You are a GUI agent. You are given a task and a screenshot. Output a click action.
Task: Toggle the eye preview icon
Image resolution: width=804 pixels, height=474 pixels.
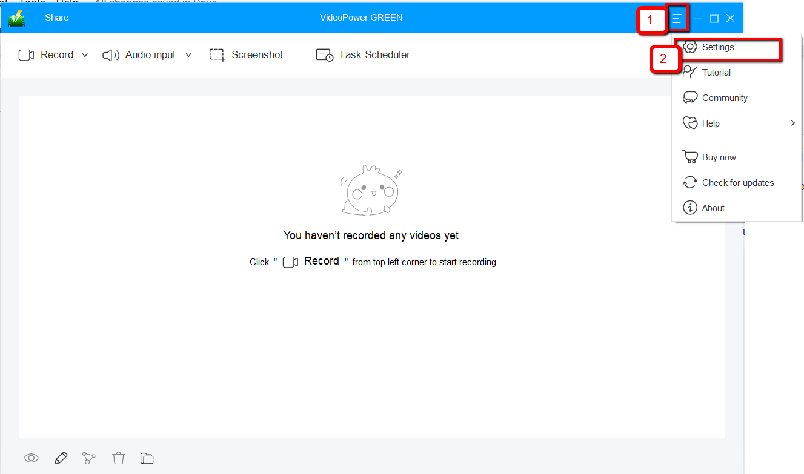point(31,458)
